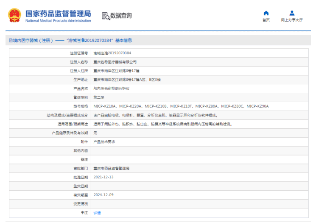
Task: Select approval date 2021-12-13
Action: (103, 177)
